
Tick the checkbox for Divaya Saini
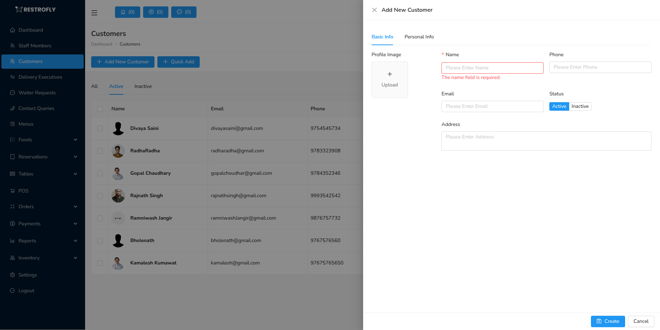[100, 129]
